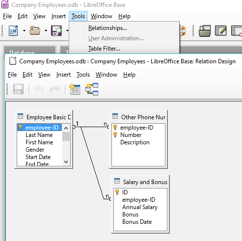
Task: Click the Redo arrow in Relation Design toolbar
Action: tap(55, 89)
